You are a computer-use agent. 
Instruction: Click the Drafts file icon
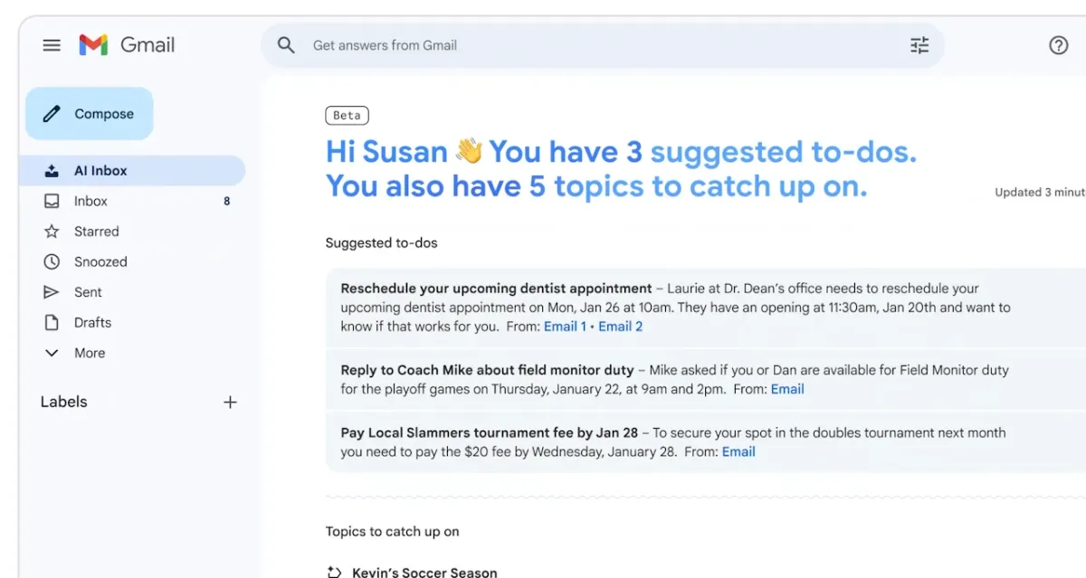click(52, 322)
